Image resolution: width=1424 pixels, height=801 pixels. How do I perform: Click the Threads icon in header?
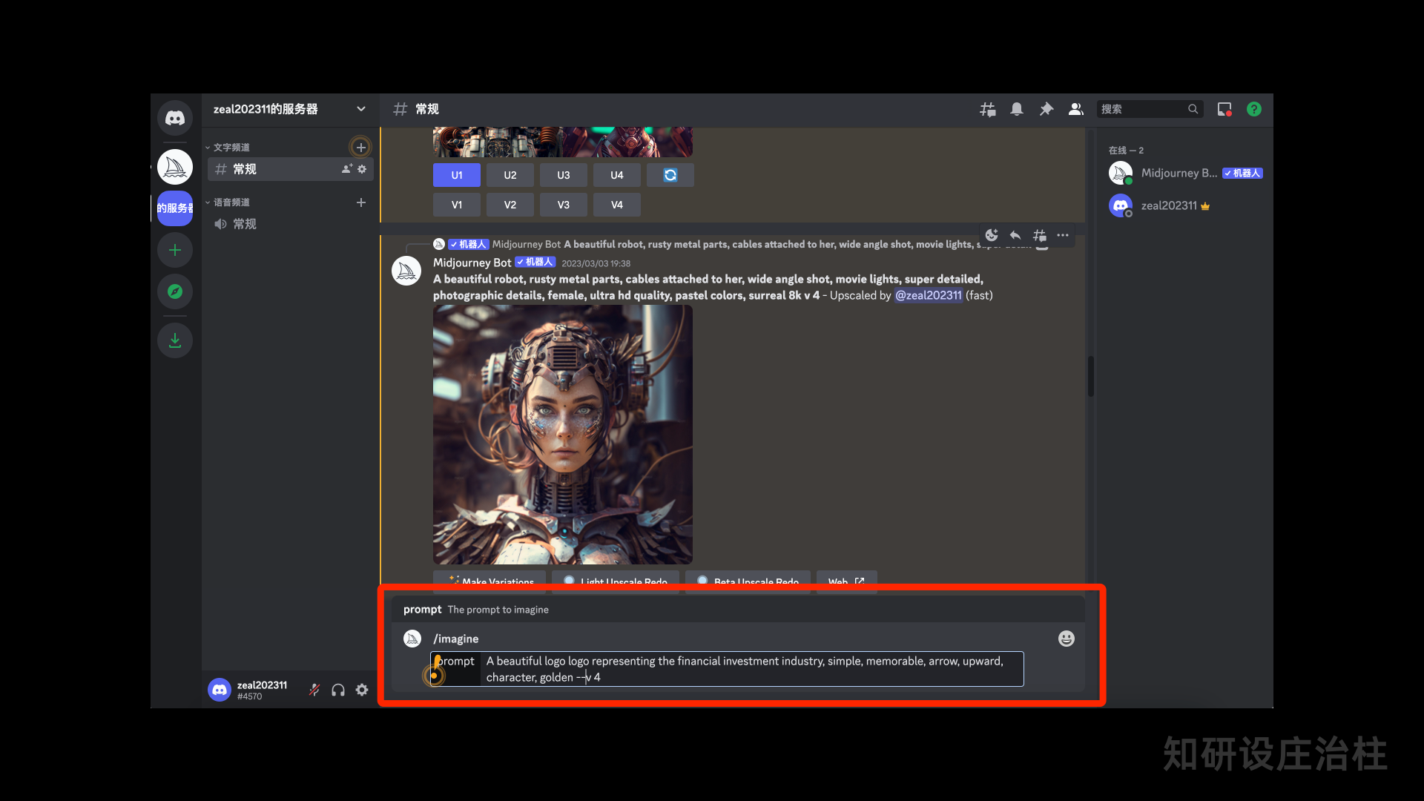[x=987, y=109]
